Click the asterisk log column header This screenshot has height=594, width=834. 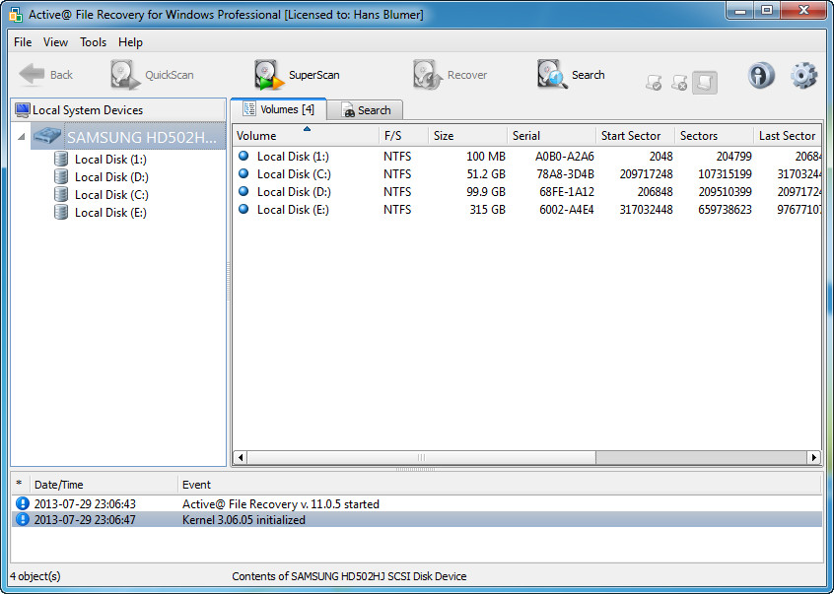tap(20, 484)
